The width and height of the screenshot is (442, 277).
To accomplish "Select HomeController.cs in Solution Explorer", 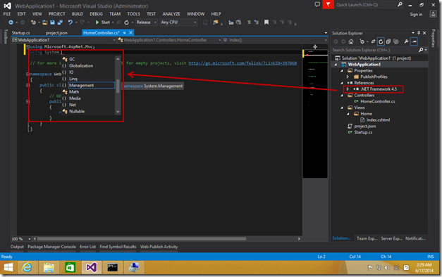I will point(377,101).
